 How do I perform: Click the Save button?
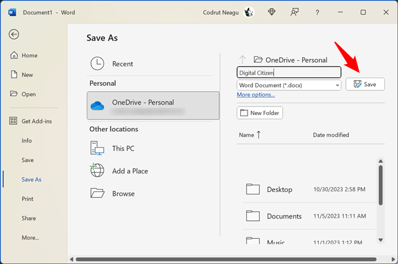(x=365, y=84)
